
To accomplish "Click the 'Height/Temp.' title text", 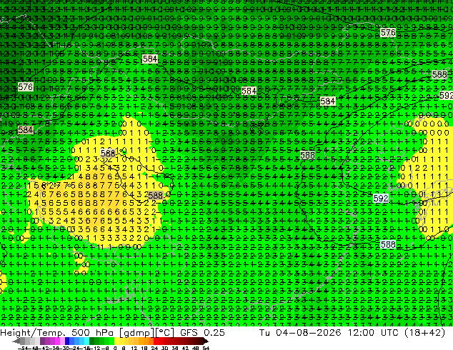I will (33, 332).
